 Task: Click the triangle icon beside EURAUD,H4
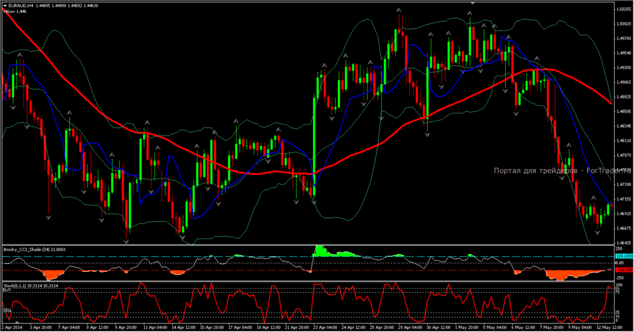click(x=6, y=6)
